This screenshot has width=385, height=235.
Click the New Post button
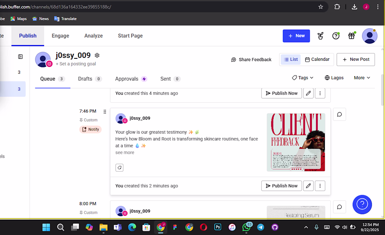[356, 59]
